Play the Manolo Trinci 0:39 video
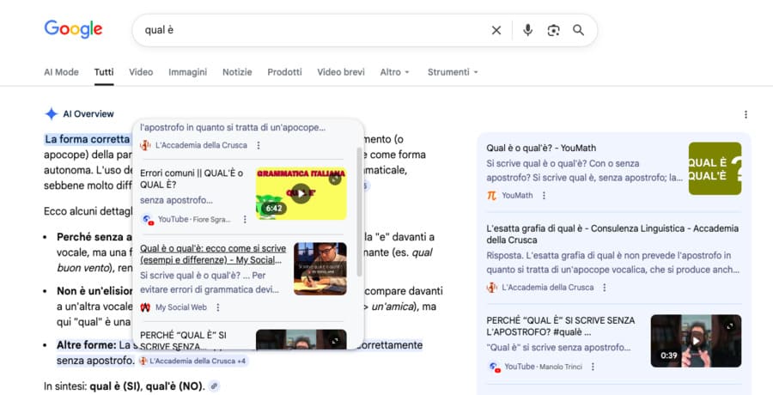773x395 pixels. click(696, 341)
